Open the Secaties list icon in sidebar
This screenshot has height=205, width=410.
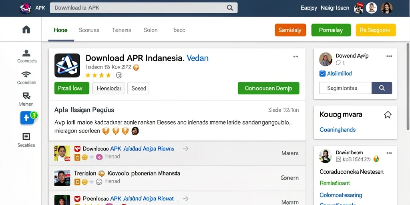click(26, 137)
